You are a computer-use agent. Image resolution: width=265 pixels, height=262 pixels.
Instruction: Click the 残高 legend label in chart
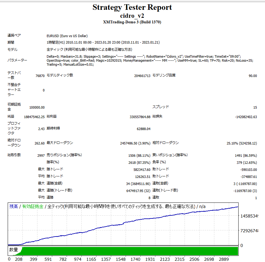point(14,206)
